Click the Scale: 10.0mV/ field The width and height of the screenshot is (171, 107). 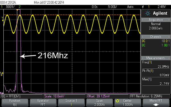pyautogui.click(x=64, y=96)
